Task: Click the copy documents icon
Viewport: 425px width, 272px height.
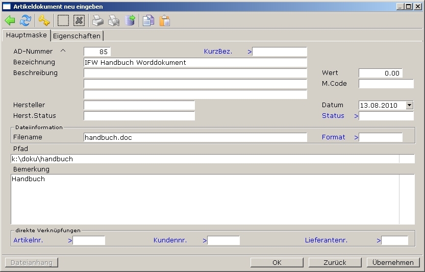Action: [x=148, y=20]
